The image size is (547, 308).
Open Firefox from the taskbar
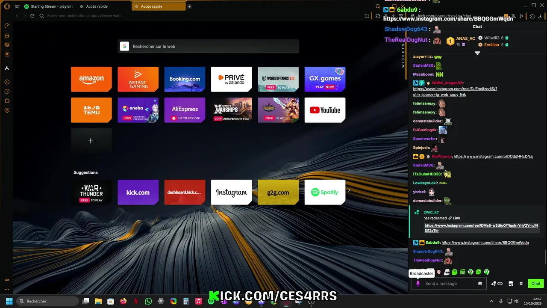(x=124, y=301)
